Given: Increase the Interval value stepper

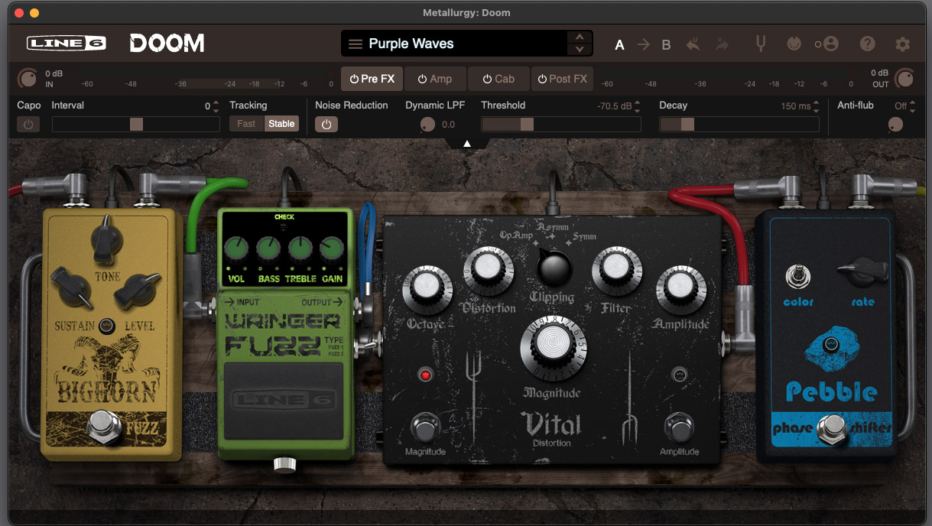Looking at the screenshot, I should tap(216, 102).
